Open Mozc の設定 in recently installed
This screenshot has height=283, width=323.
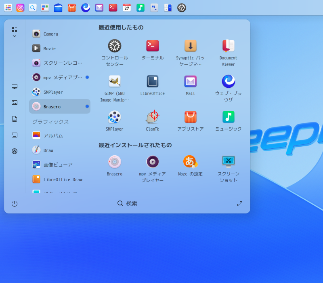[x=191, y=162]
